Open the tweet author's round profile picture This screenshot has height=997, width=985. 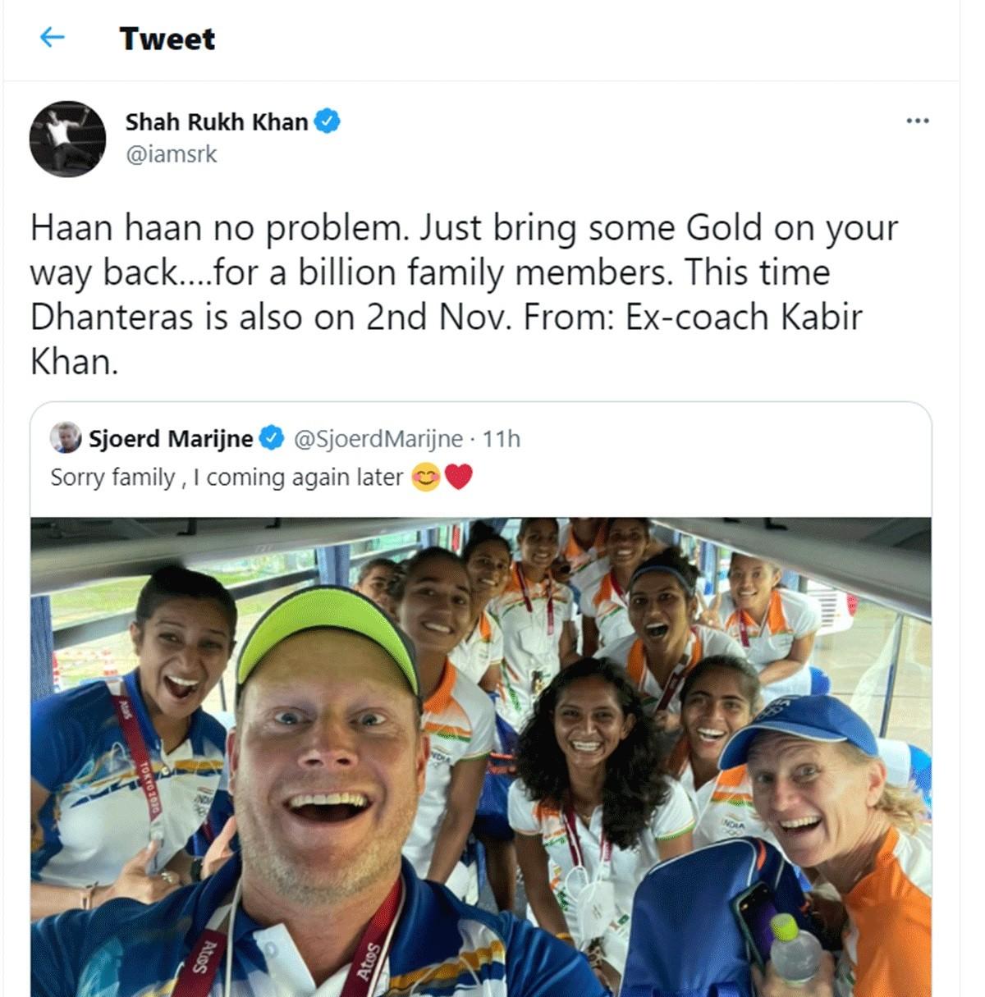[x=67, y=139]
